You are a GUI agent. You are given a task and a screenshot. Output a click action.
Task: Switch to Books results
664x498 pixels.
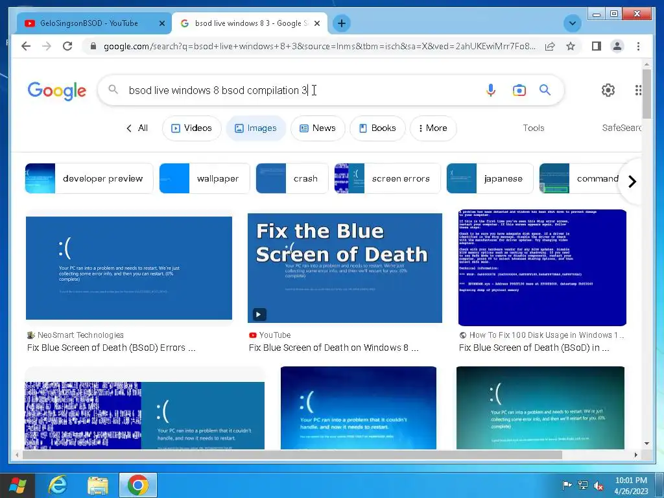click(x=377, y=128)
